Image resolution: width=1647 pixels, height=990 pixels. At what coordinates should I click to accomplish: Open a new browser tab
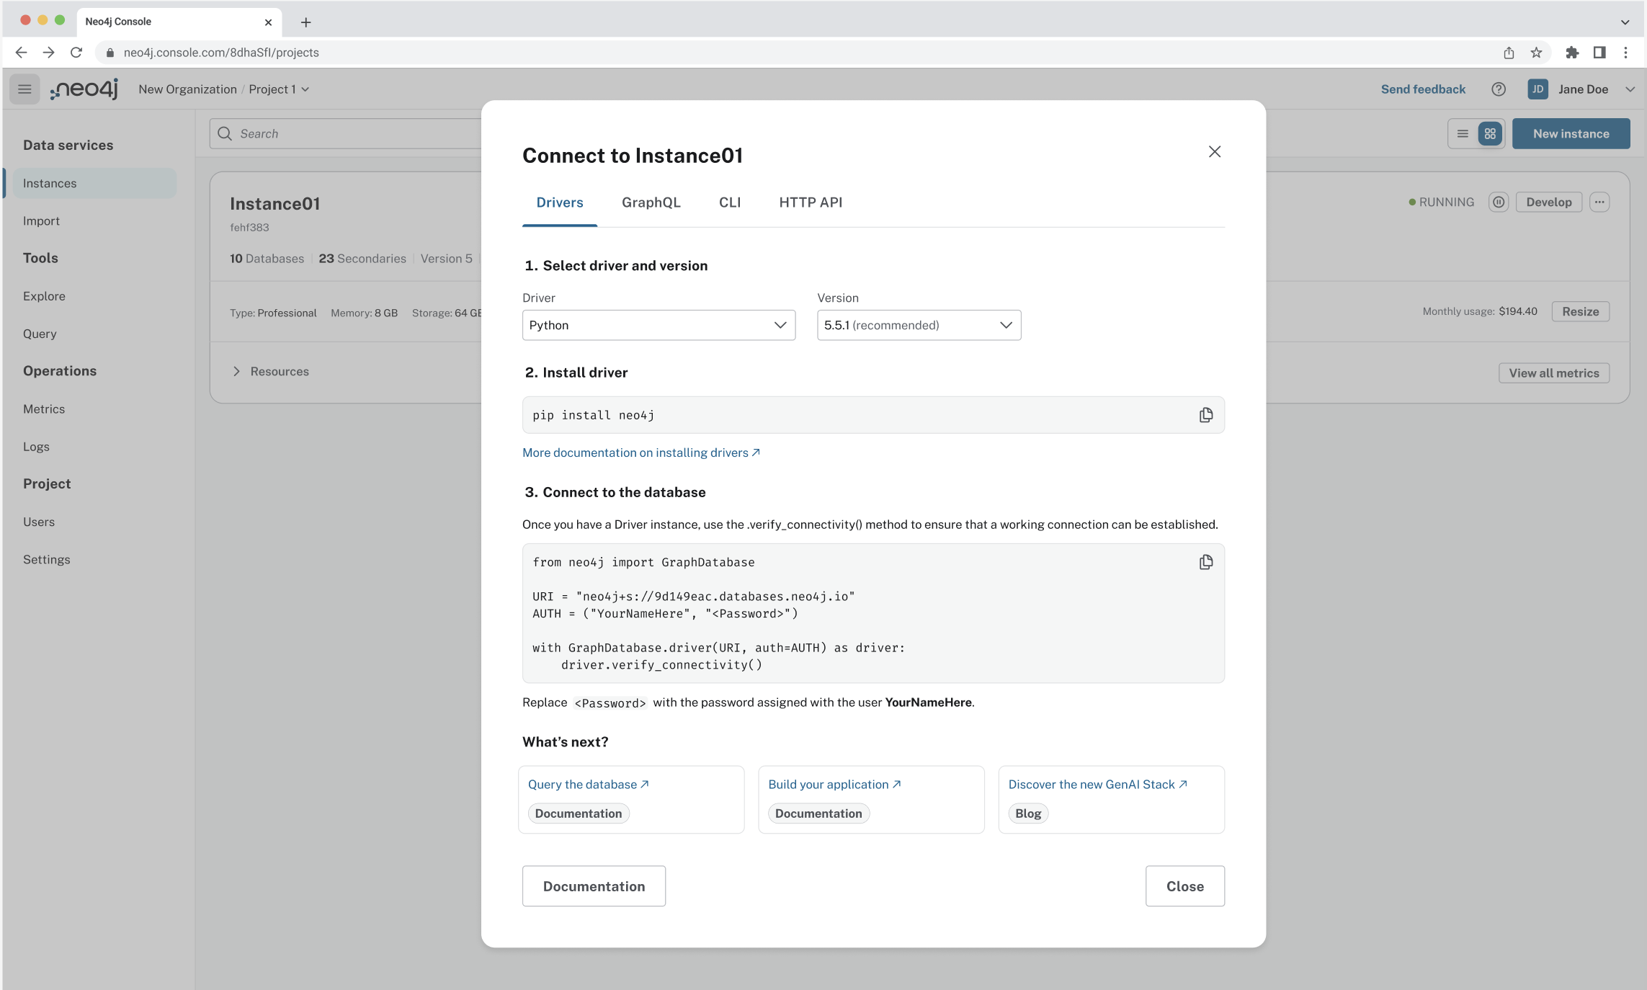305,22
